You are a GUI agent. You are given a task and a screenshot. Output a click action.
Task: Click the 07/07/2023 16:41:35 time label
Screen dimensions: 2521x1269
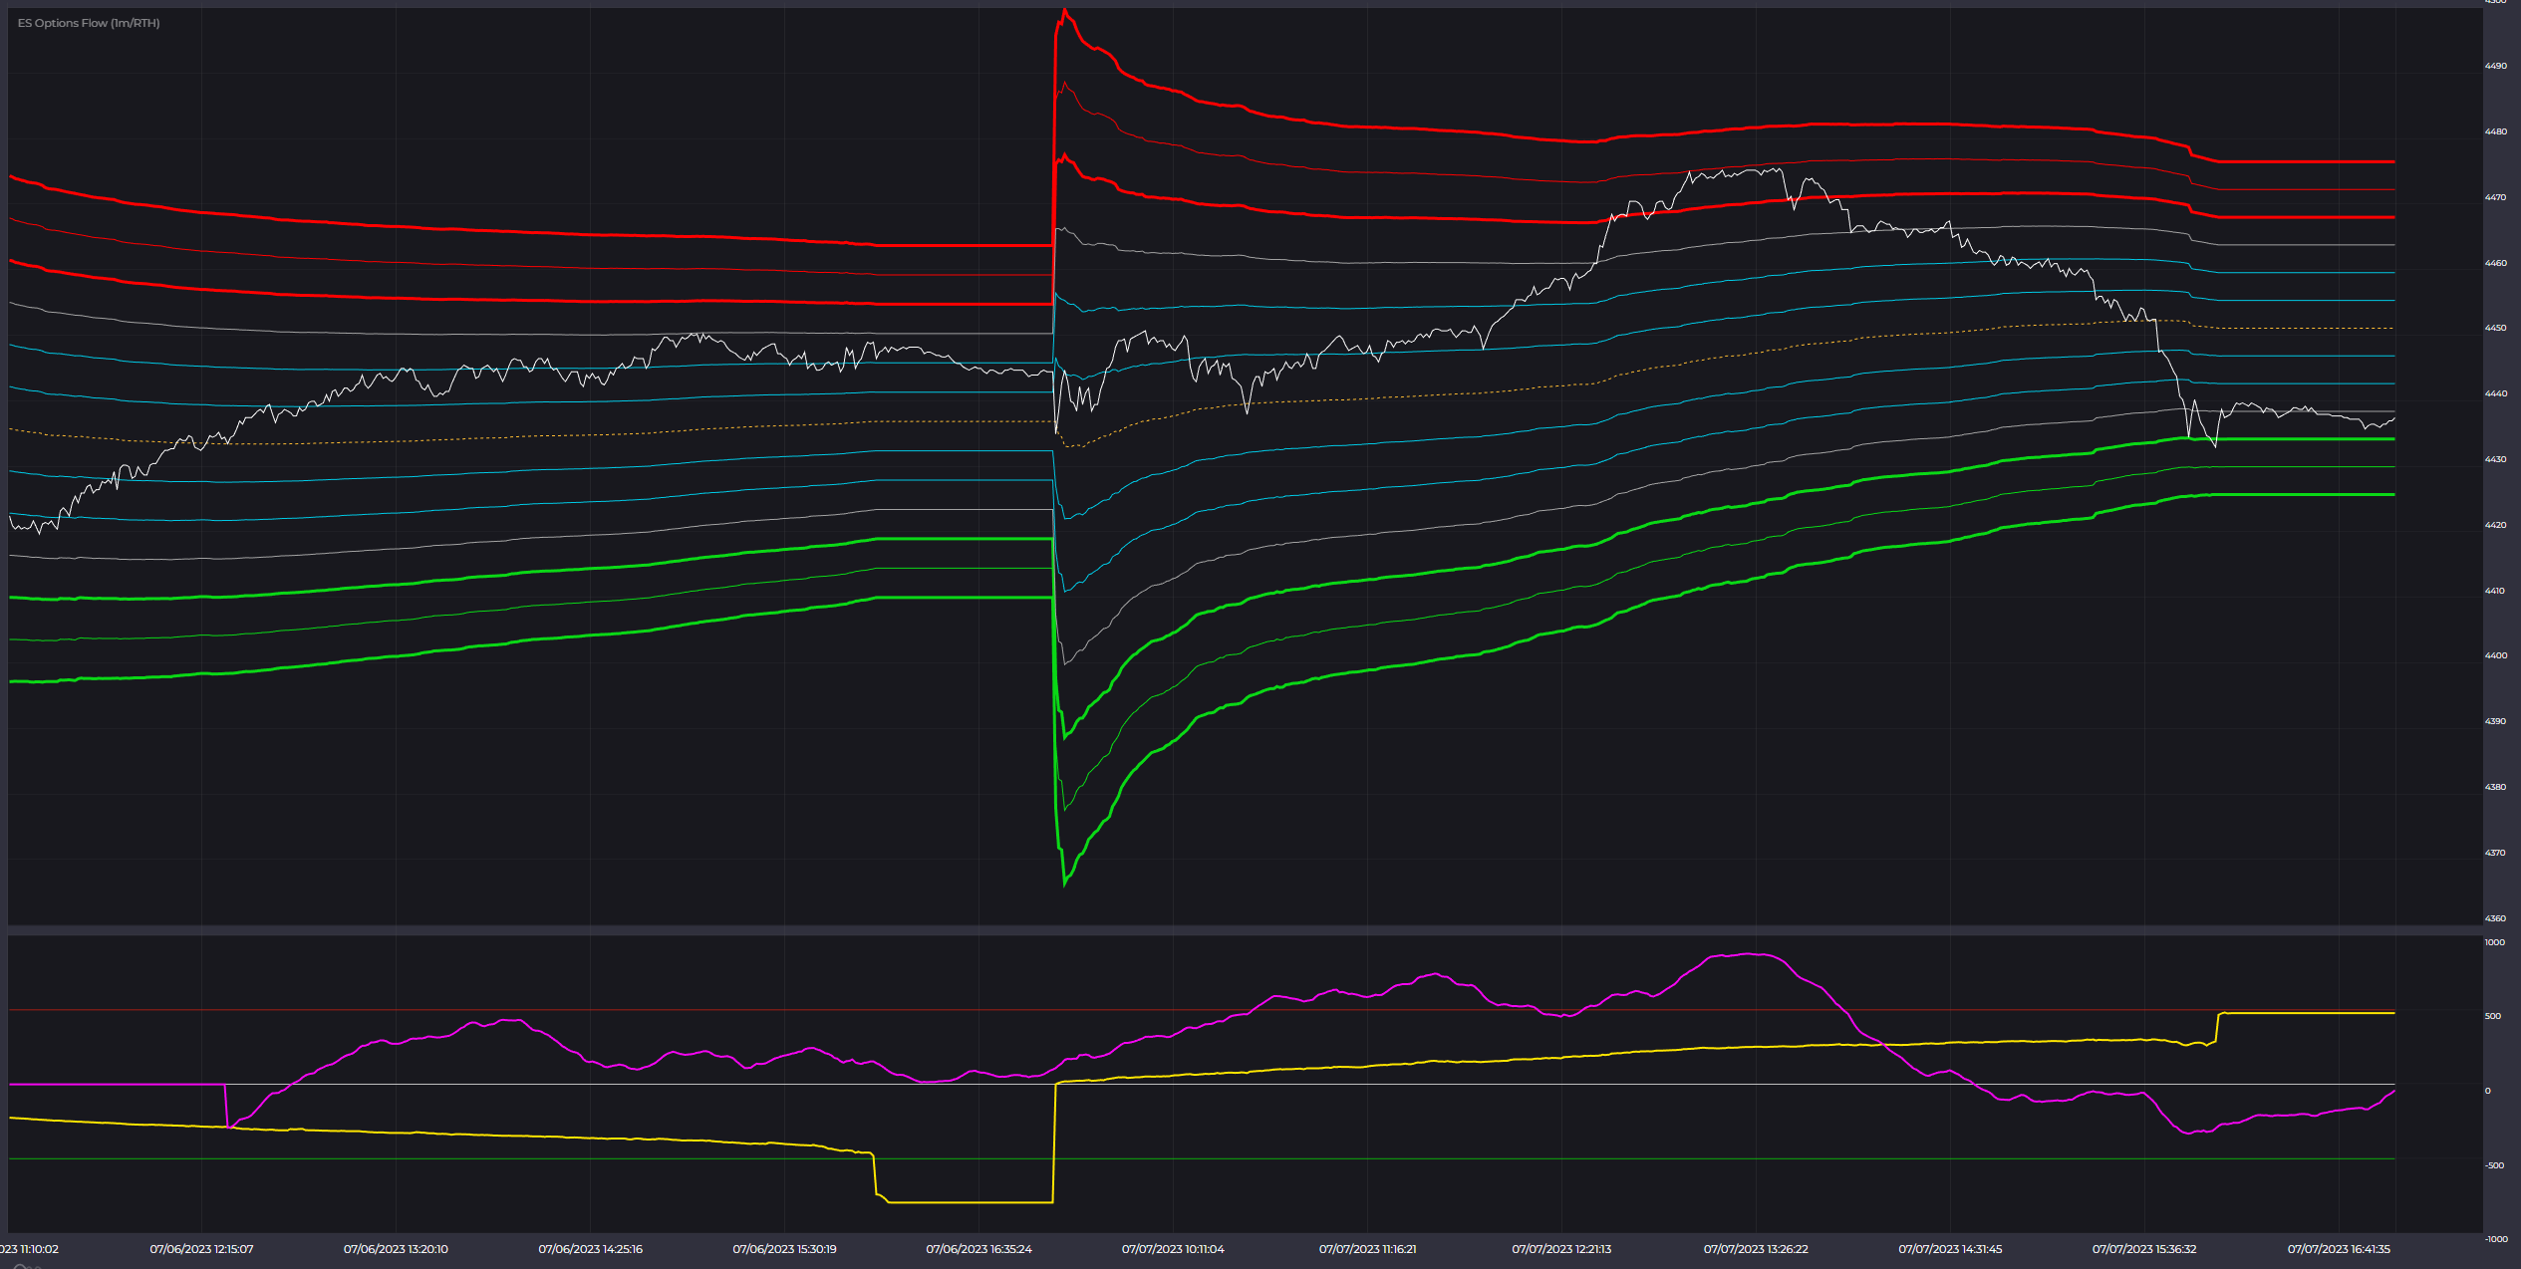point(2339,1249)
